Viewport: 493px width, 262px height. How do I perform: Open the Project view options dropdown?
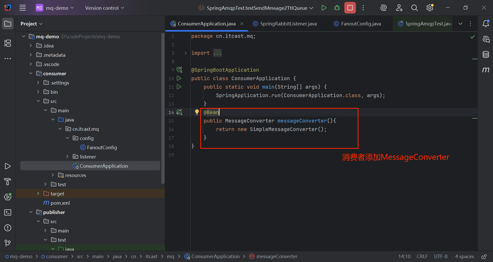31,24
